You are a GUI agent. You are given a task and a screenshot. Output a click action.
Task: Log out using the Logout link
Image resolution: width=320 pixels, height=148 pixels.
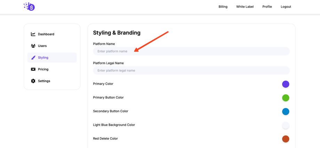286,7
